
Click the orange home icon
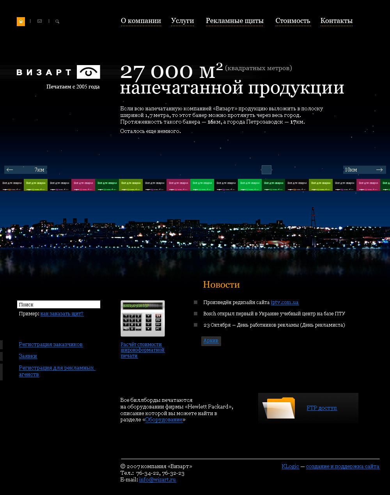[x=21, y=21]
